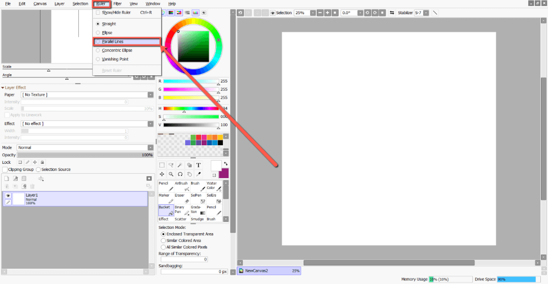Select the rectangular Selection tool
This screenshot has width=548, height=284.
click(162, 165)
